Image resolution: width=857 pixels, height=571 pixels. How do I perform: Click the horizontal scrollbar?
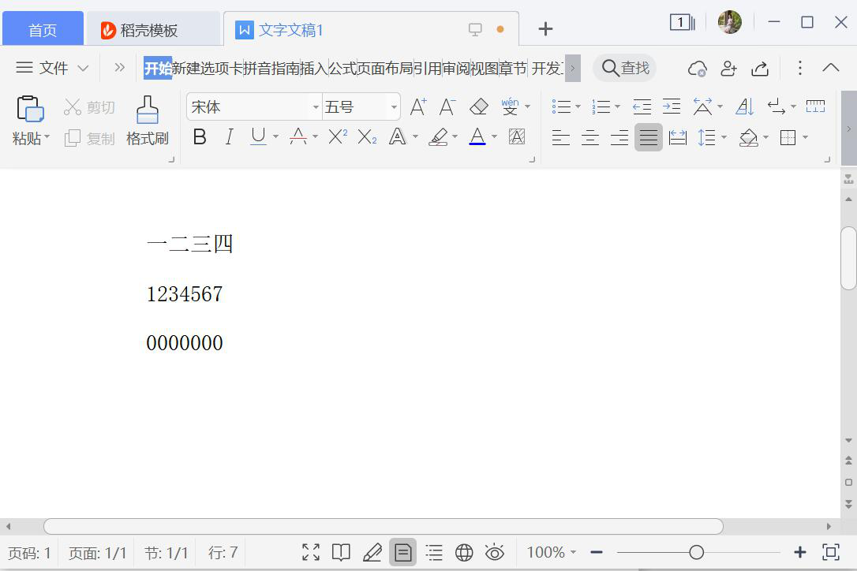coord(384,526)
